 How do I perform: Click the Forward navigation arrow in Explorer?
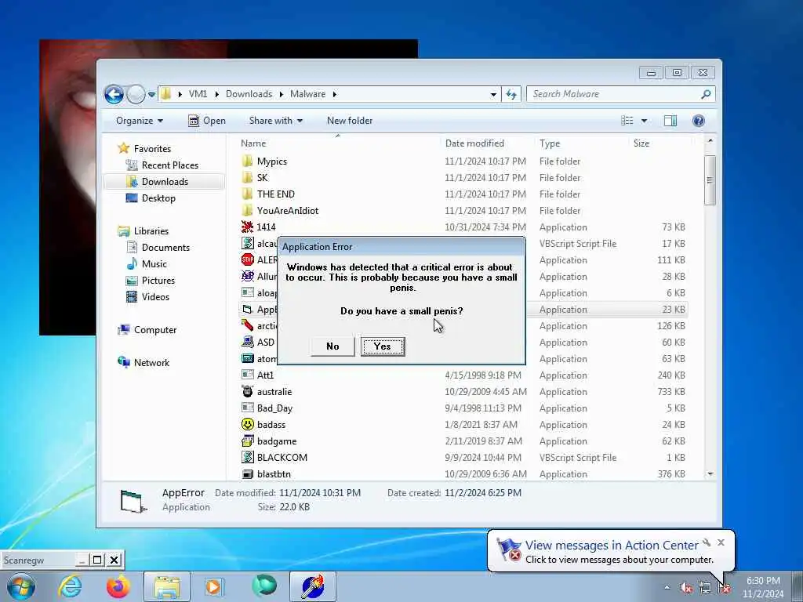pos(136,94)
